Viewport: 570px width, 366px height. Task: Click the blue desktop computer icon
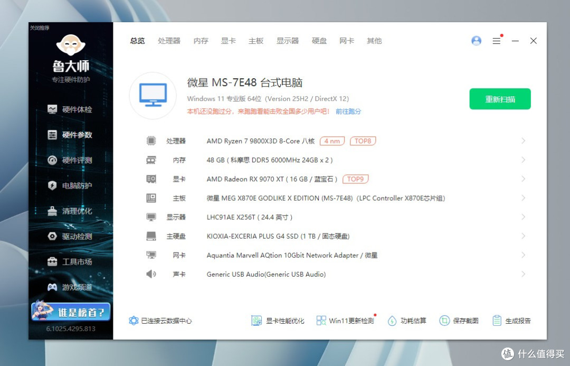(x=153, y=95)
